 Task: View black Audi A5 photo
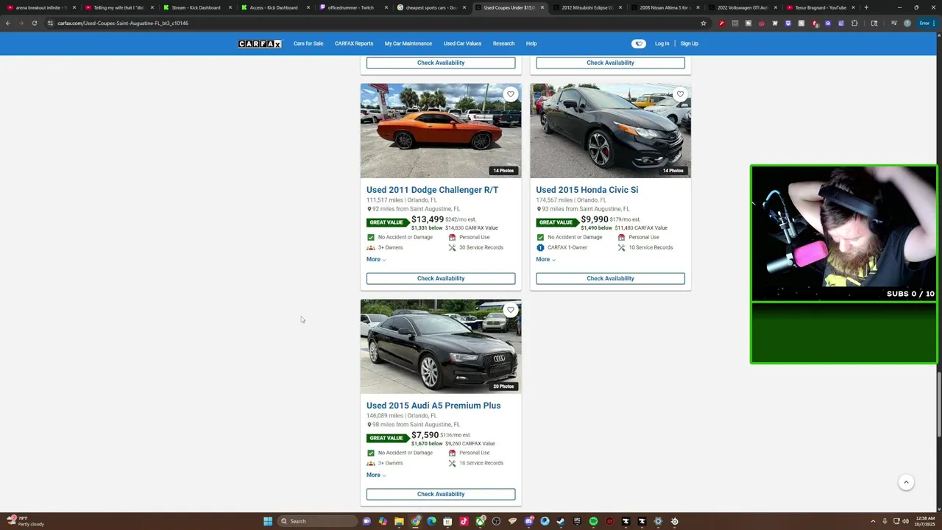(441, 346)
